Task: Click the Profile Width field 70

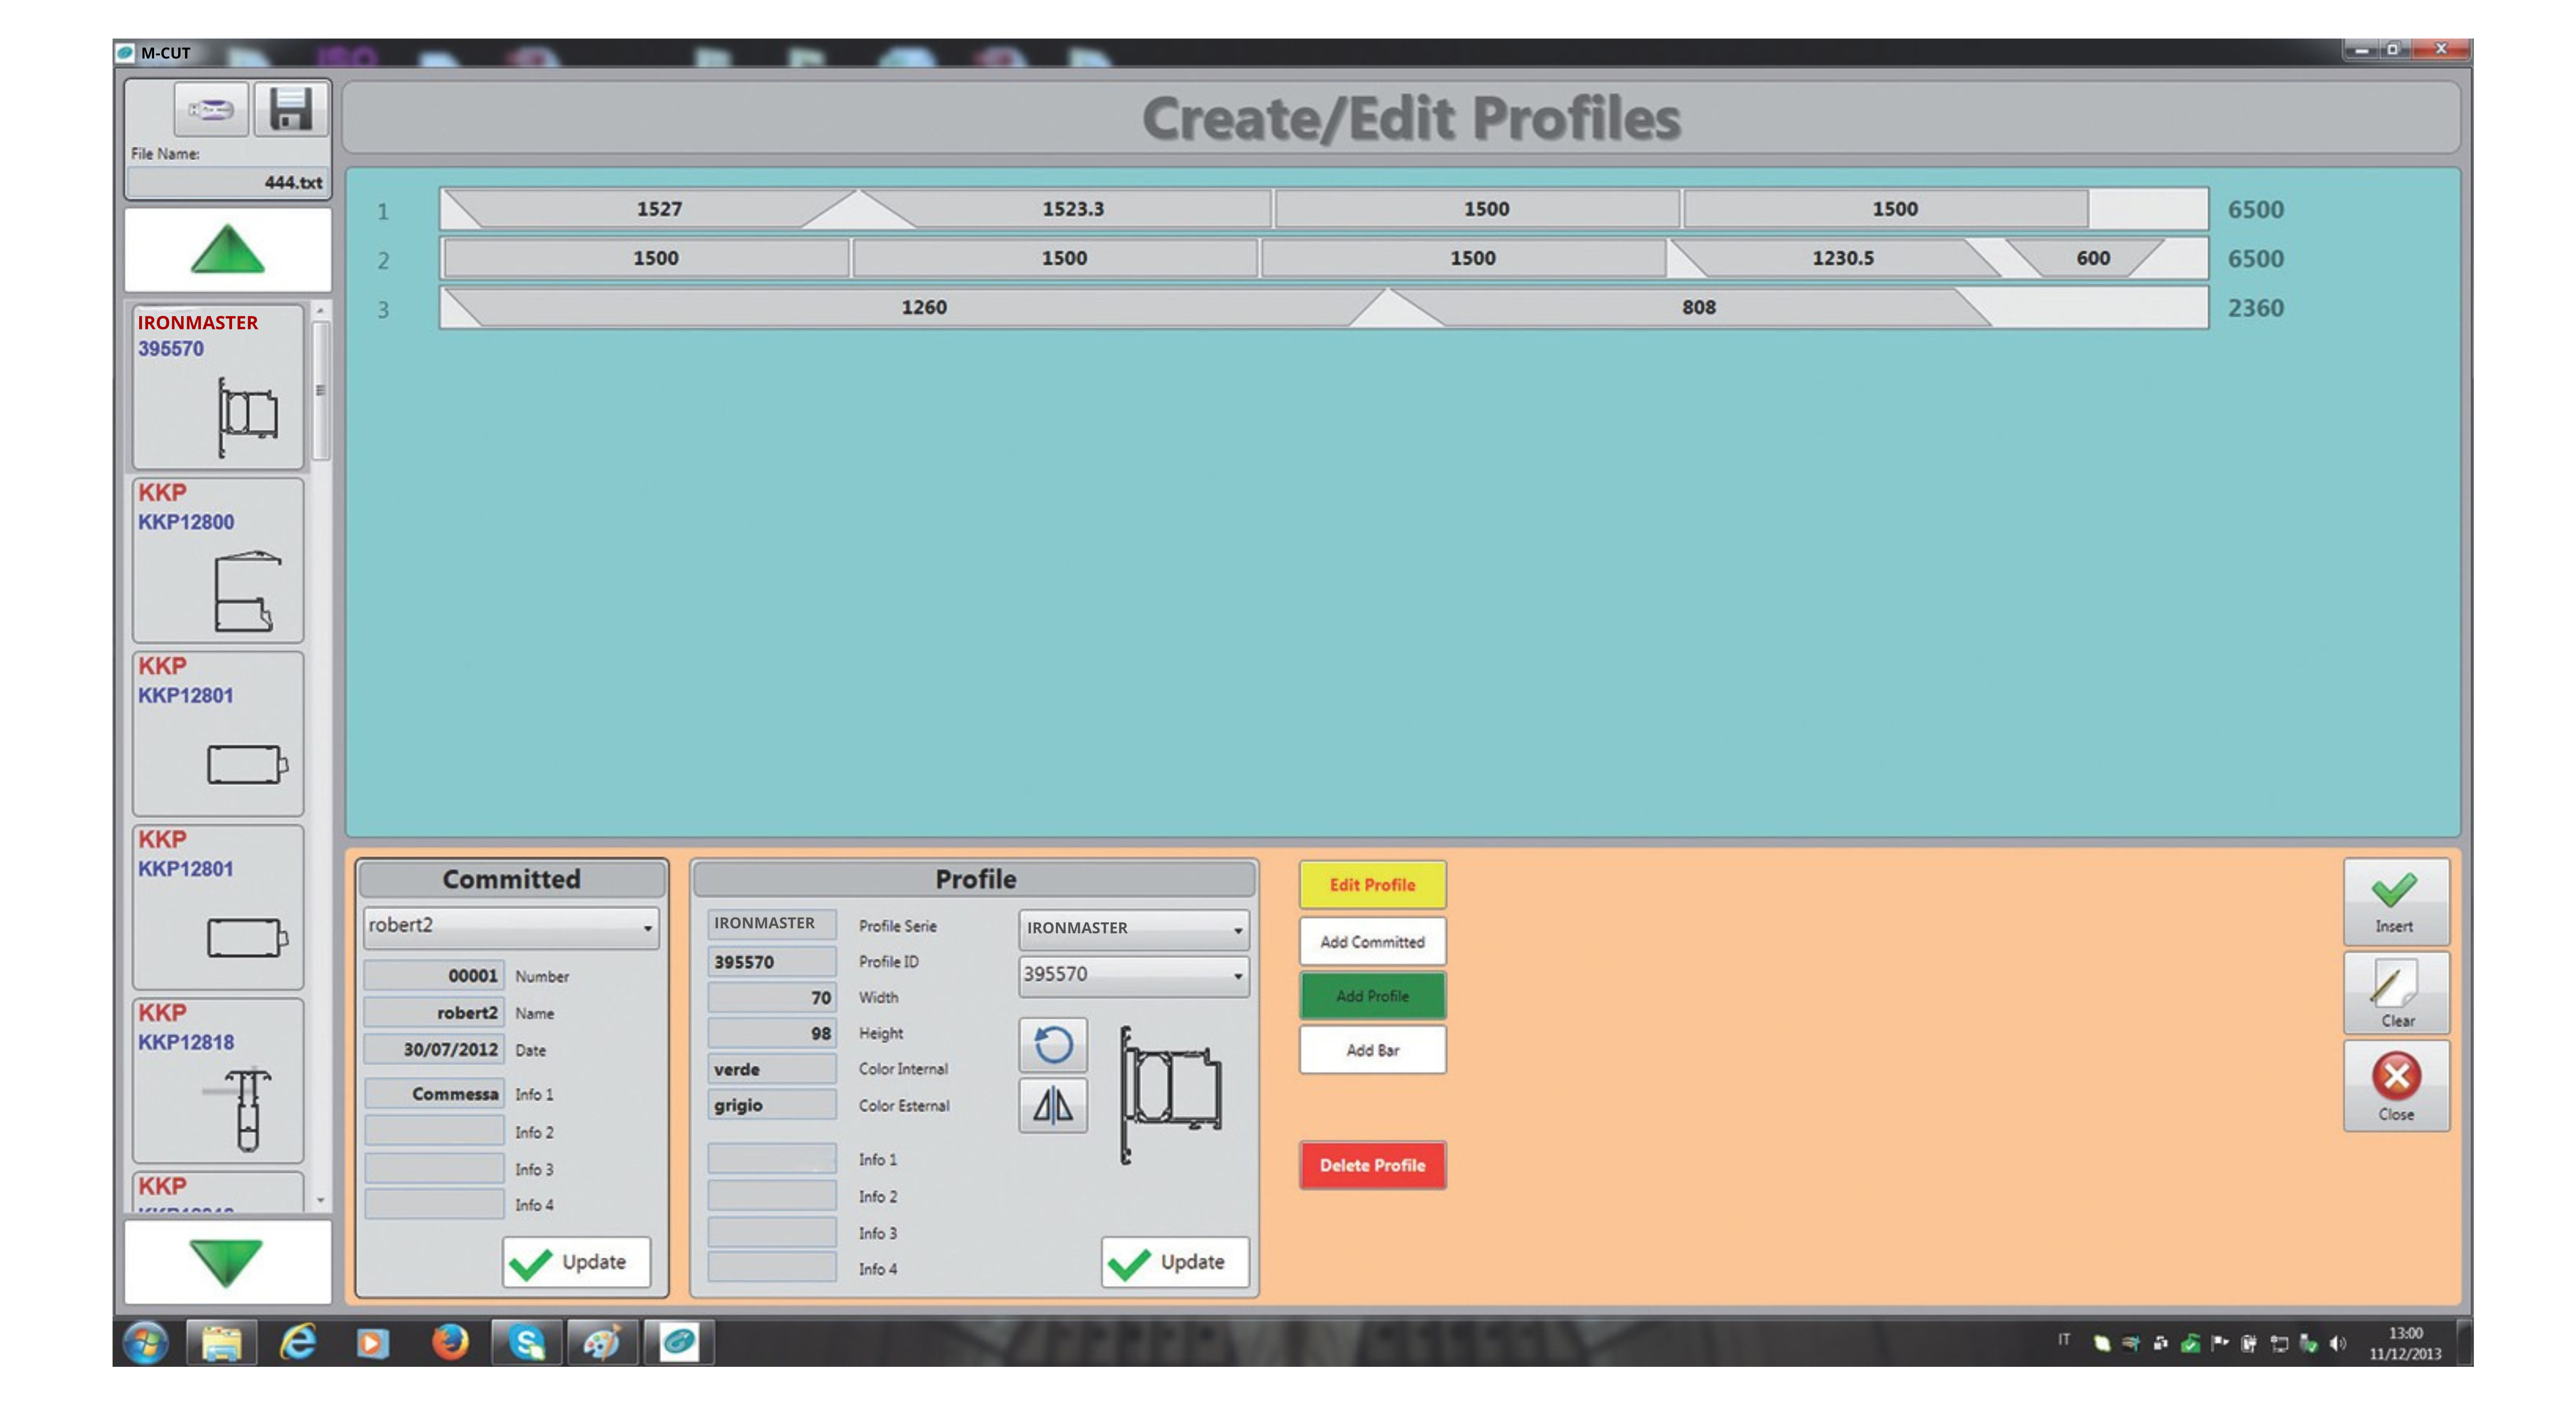Action: pyautogui.click(x=772, y=997)
